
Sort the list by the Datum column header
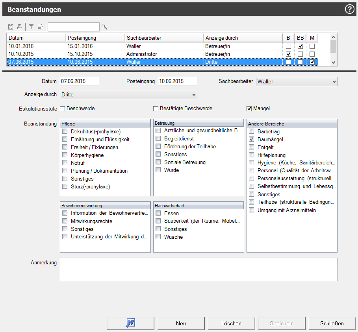pos(36,38)
